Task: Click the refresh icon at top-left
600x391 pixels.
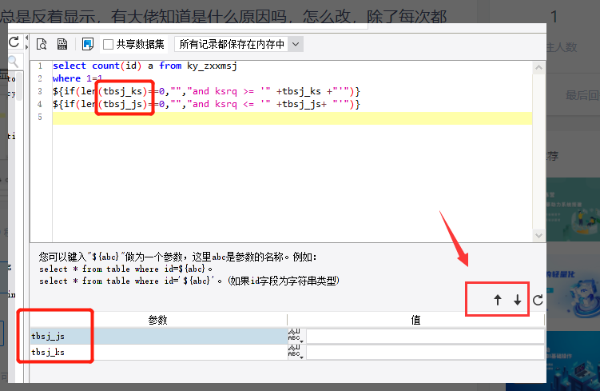Action: 14,42
